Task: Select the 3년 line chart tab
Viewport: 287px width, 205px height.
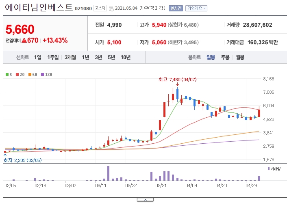Action: tap(98, 57)
